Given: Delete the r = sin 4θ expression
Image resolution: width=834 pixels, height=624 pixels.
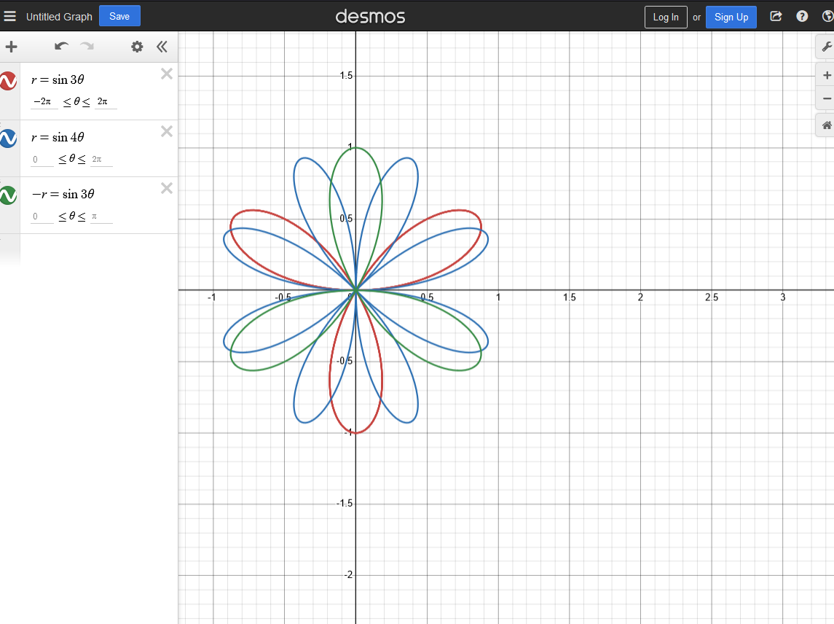Looking at the screenshot, I should coord(166,131).
